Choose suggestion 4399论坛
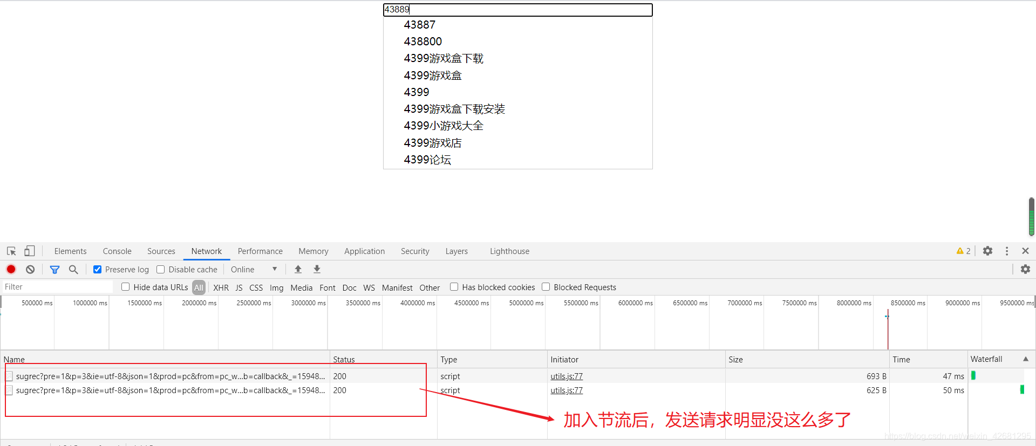The width and height of the screenshot is (1036, 446). [427, 160]
